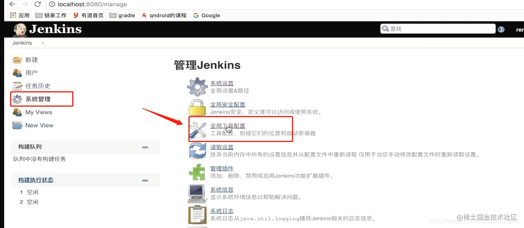Click the browser back arrow

pos(12,5)
